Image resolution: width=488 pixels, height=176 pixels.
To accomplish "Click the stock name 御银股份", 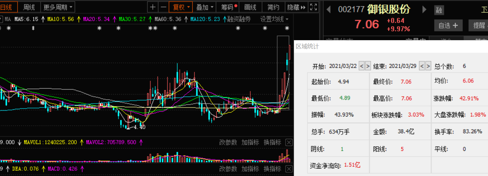I will [x=388, y=9].
